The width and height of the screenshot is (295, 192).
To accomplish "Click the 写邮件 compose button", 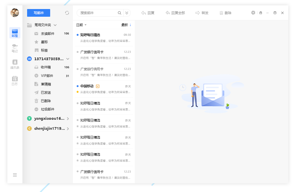I will [38, 13].
